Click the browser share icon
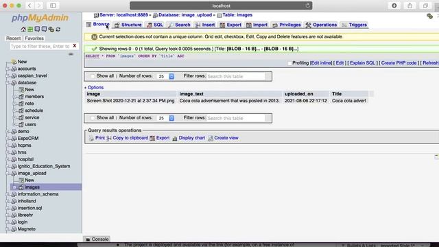This screenshot has height=247, width=439. coord(410,5)
